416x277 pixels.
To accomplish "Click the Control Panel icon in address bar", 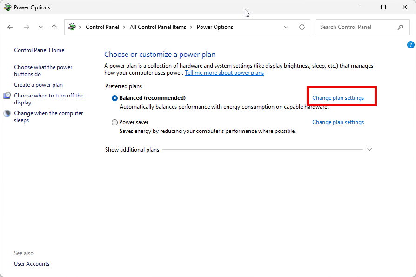I will pos(72,27).
